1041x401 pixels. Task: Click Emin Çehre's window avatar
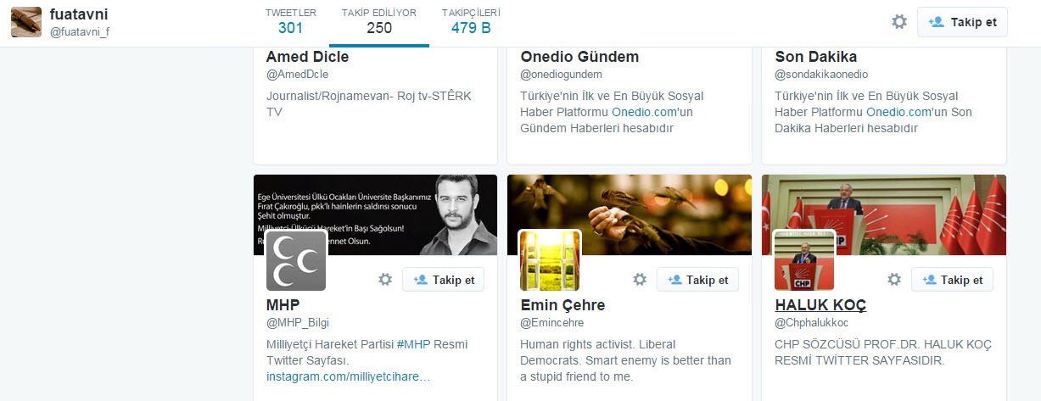pyautogui.click(x=550, y=260)
